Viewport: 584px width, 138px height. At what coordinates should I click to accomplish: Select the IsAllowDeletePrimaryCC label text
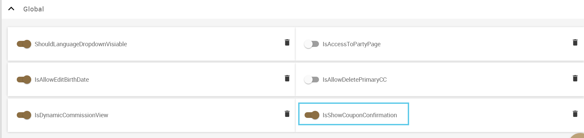[354, 80]
